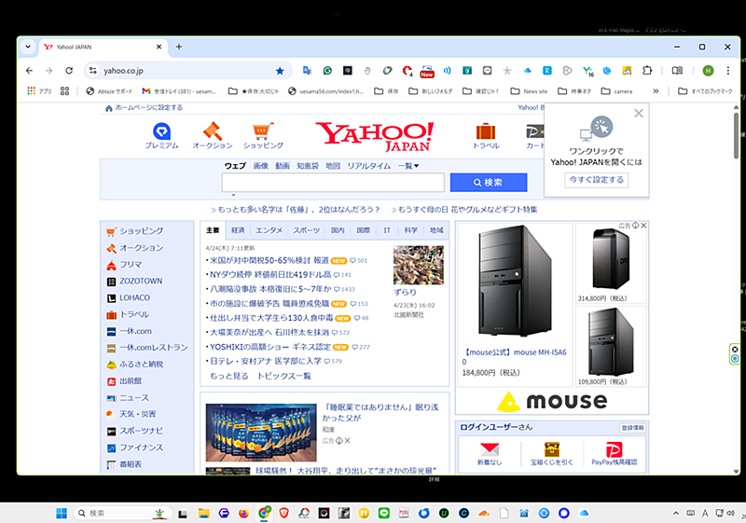Screen dimensions: 746x523
Task: Open headline NYダウ続伸 終値前日比419ドル高
Action: 270,274
